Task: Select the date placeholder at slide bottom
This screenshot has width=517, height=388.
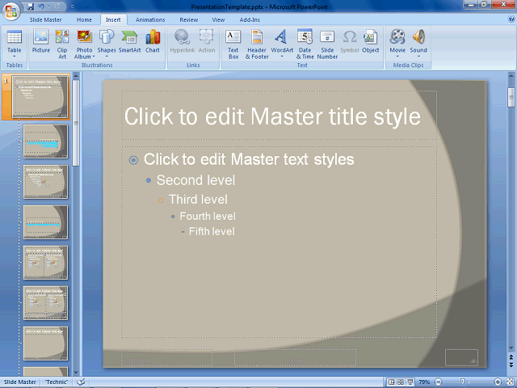Action: point(166,357)
